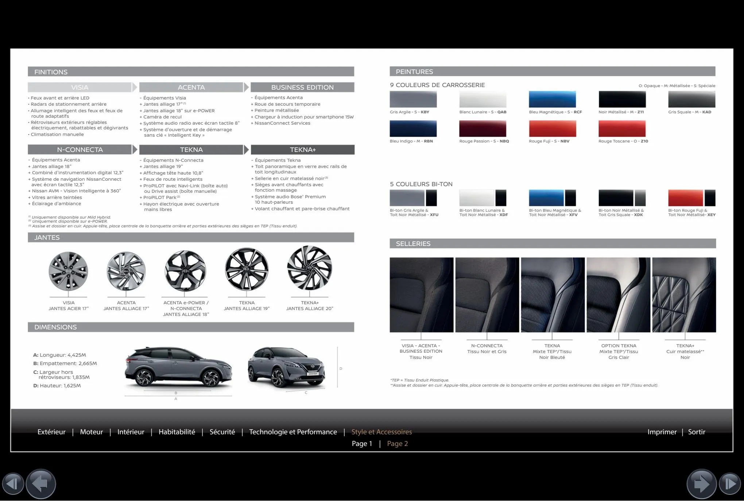Select Bleu Magnétique RCF paint swatch
Screen dimensions: 744x501
pos(553,99)
